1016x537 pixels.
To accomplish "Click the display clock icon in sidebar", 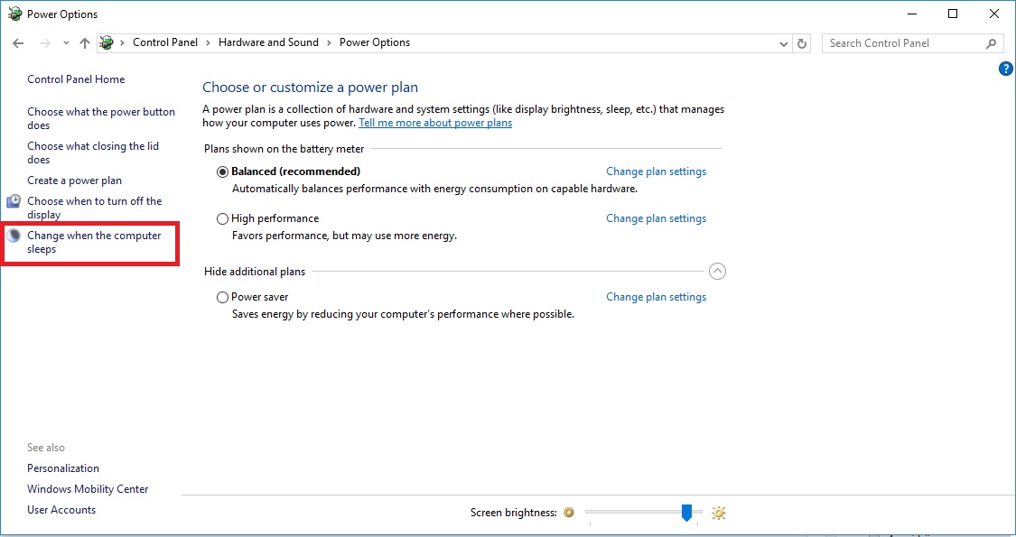I will coord(14,201).
